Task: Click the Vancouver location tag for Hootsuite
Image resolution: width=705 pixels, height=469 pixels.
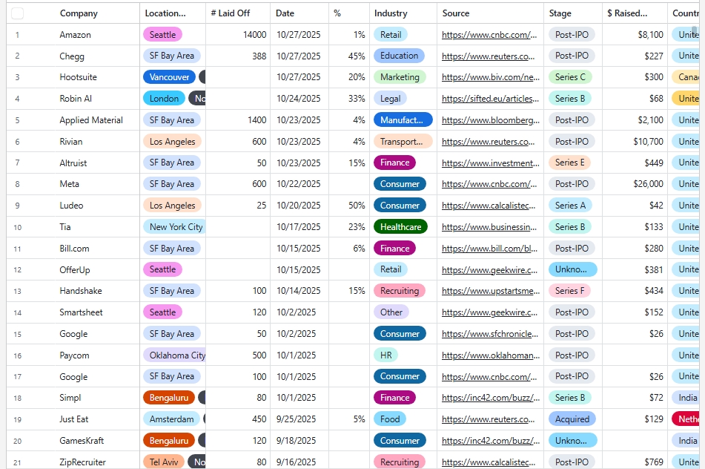Action: point(169,77)
